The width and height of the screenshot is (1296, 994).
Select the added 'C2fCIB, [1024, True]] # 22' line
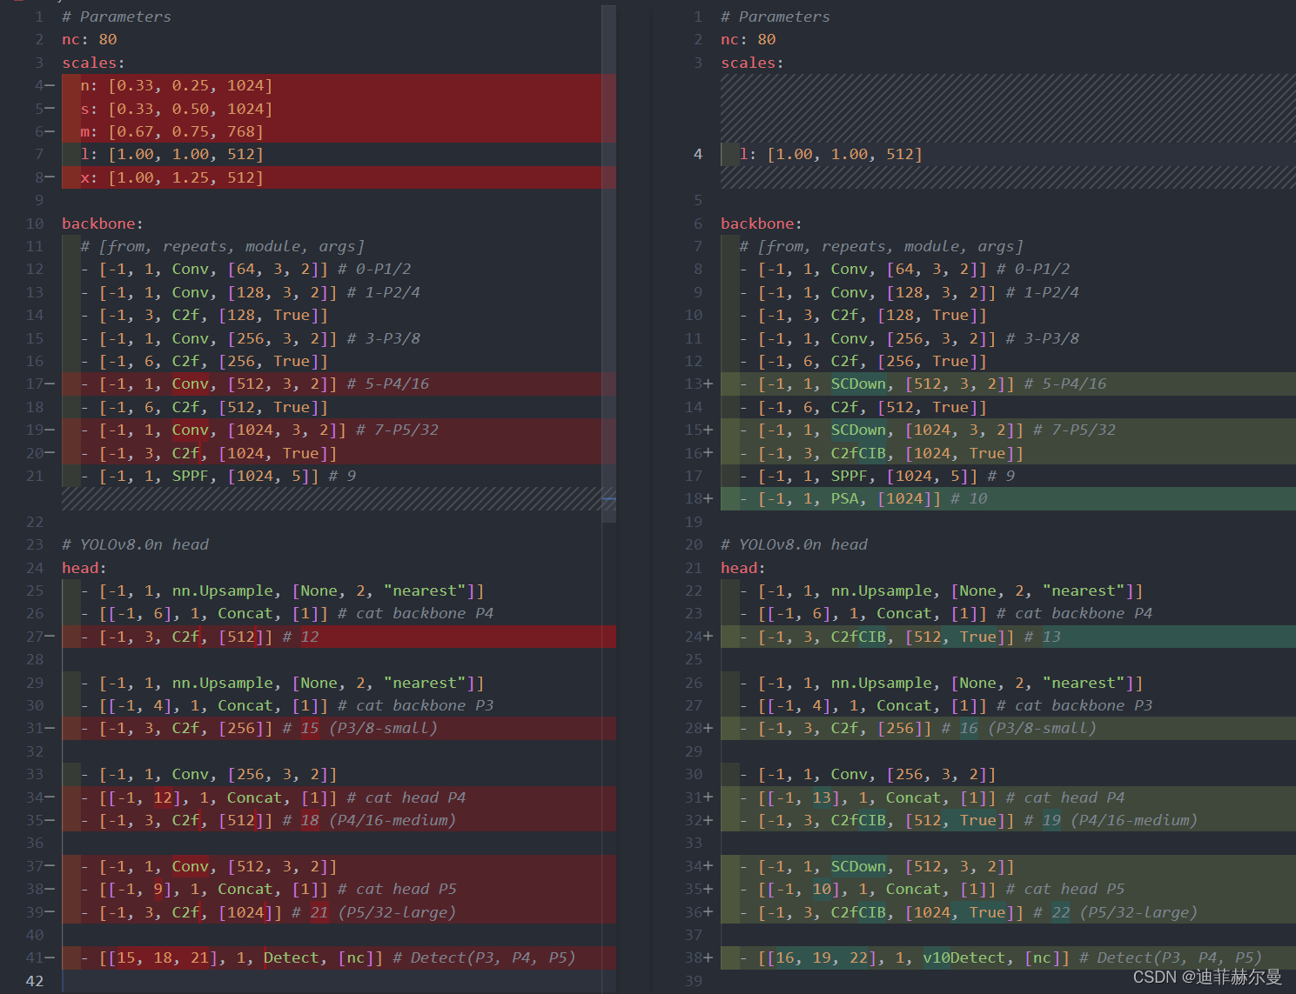pos(1008,912)
